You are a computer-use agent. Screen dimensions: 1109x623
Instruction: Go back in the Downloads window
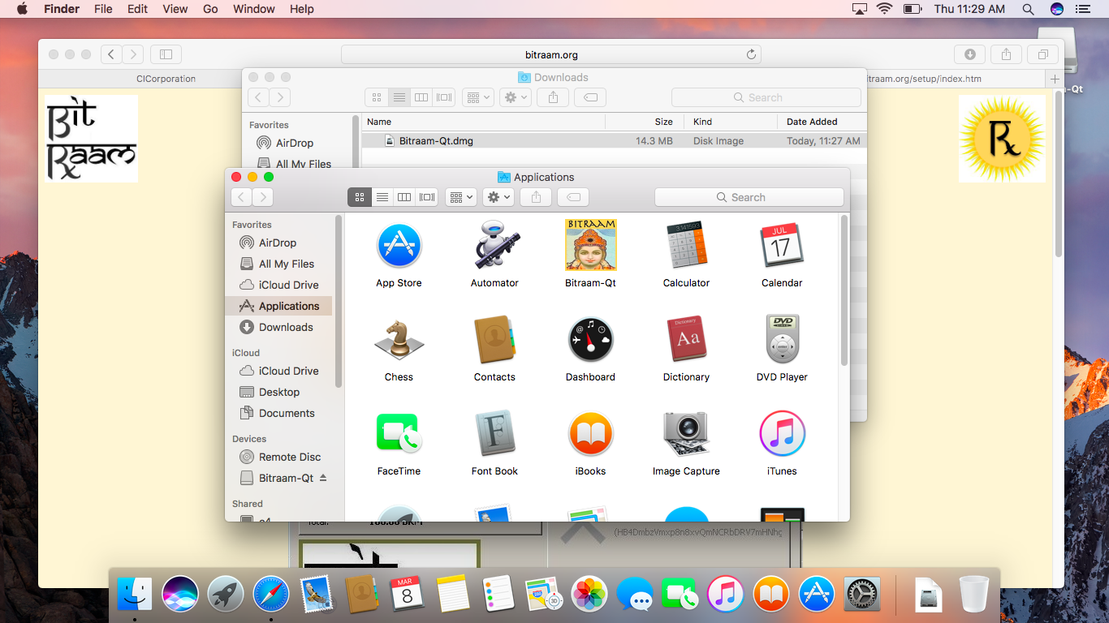pos(258,97)
